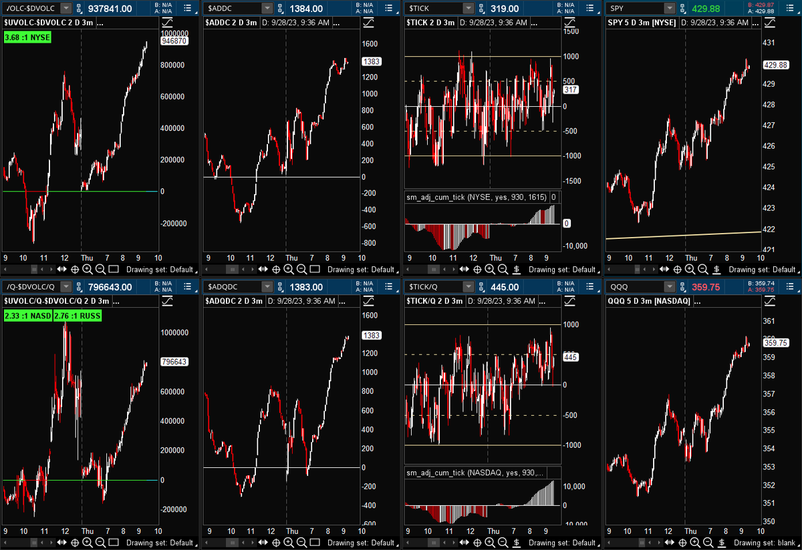Click the expand-collapse arrows icon under $TICK chart
Image resolution: width=802 pixels, height=550 pixels.
pos(463,269)
